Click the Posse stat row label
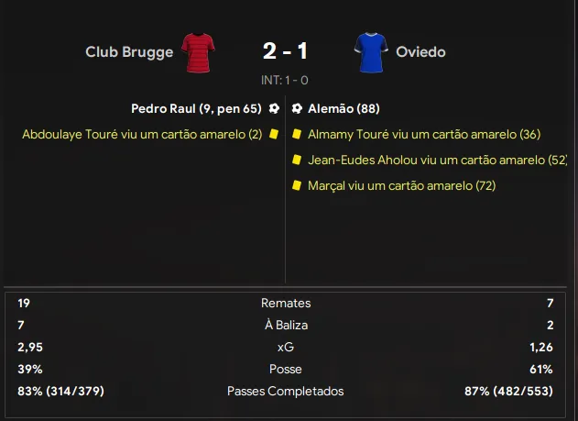578x421 pixels. click(286, 369)
